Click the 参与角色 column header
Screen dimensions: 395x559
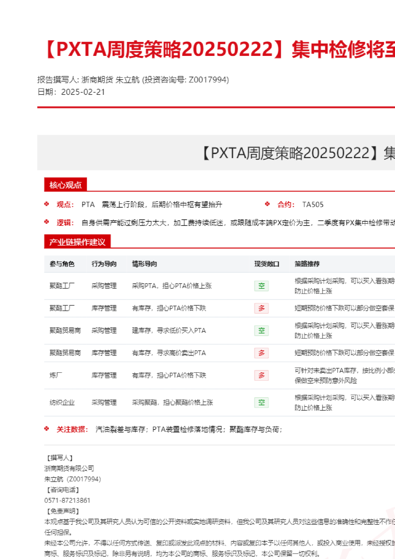pos(62,264)
